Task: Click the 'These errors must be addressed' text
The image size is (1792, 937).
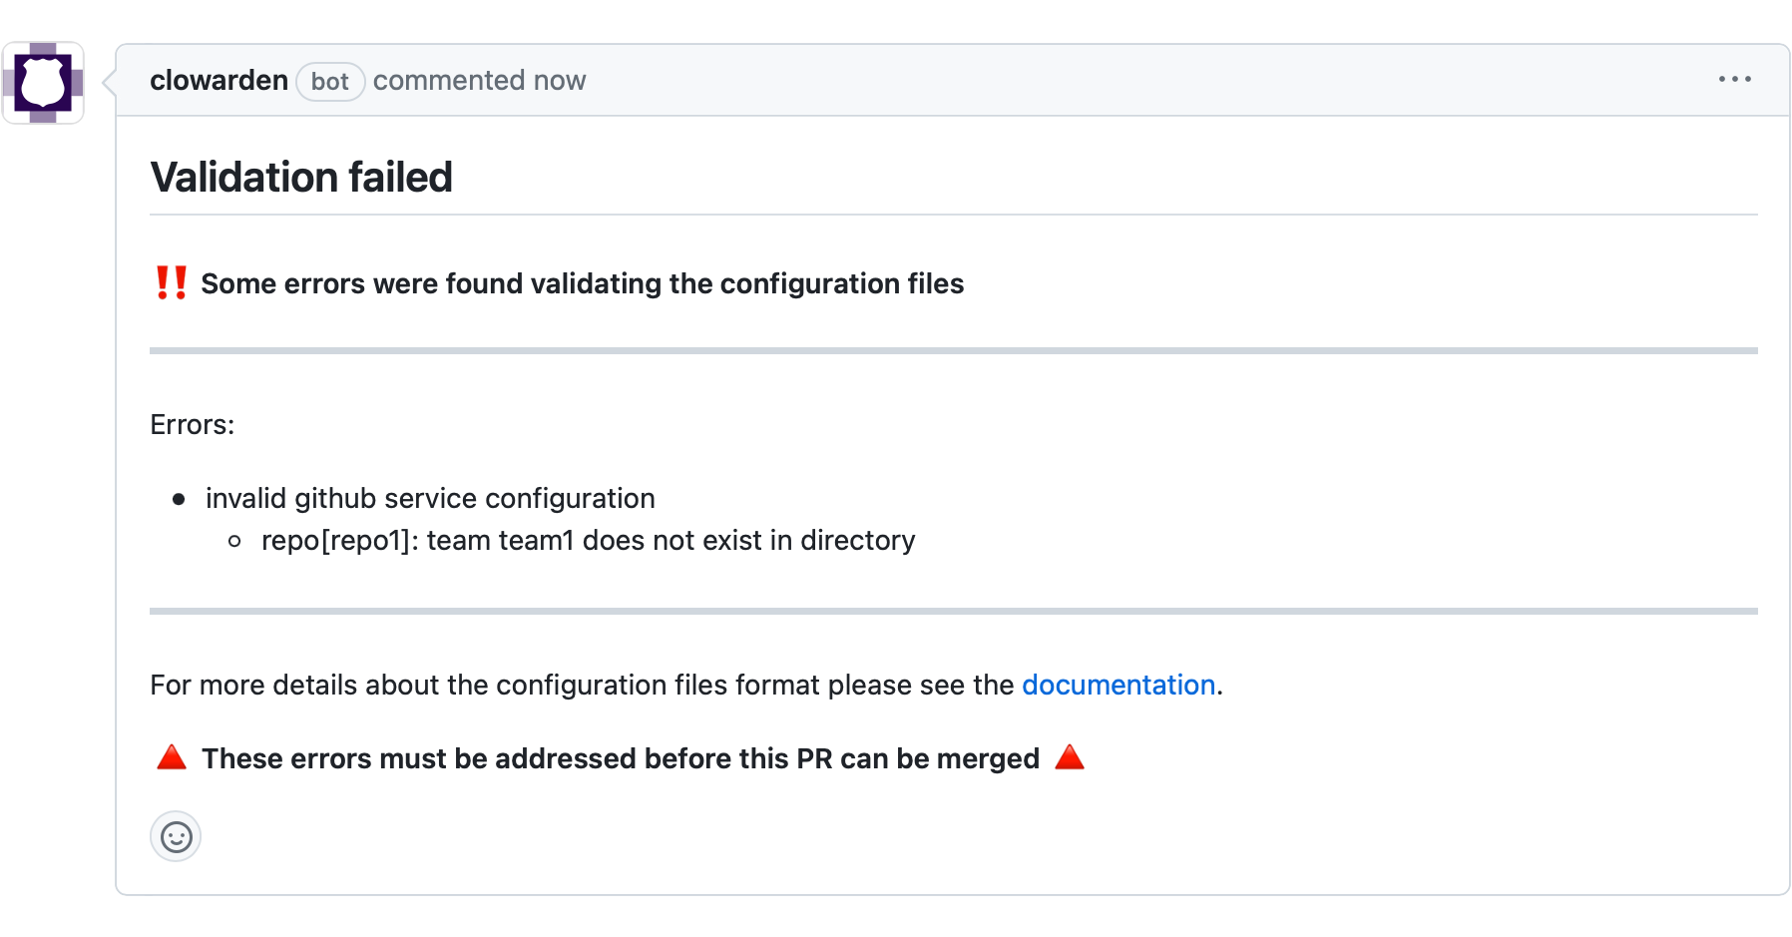Action: [x=620, y=759]
